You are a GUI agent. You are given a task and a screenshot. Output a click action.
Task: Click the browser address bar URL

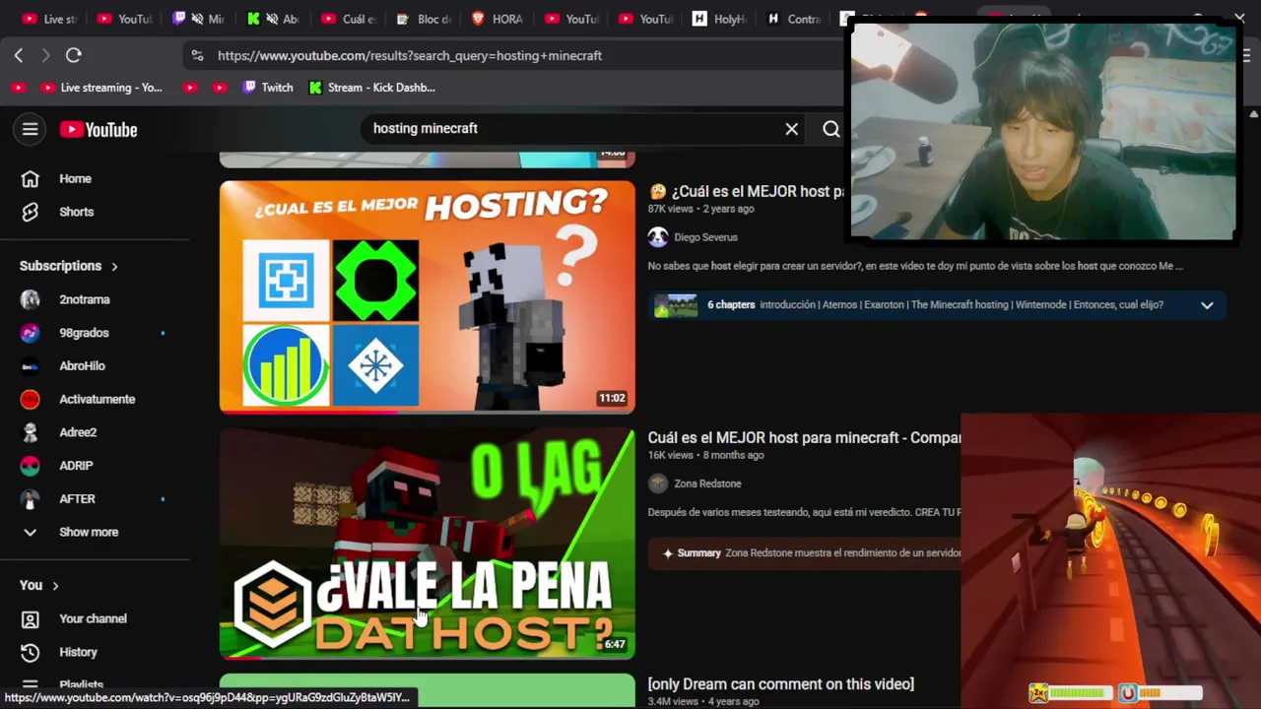click(410, 55)
